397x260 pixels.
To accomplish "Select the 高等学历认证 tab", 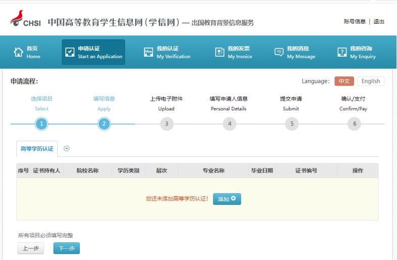I will (37, 149).
